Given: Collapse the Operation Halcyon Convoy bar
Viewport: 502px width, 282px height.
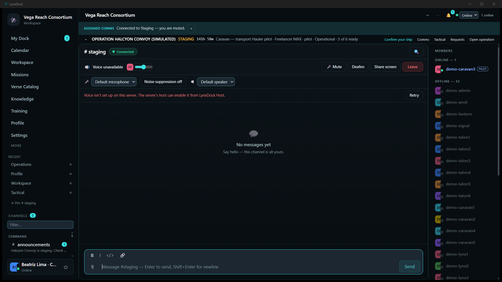Looking at the screenshot, I should click(x=86, y=39).
